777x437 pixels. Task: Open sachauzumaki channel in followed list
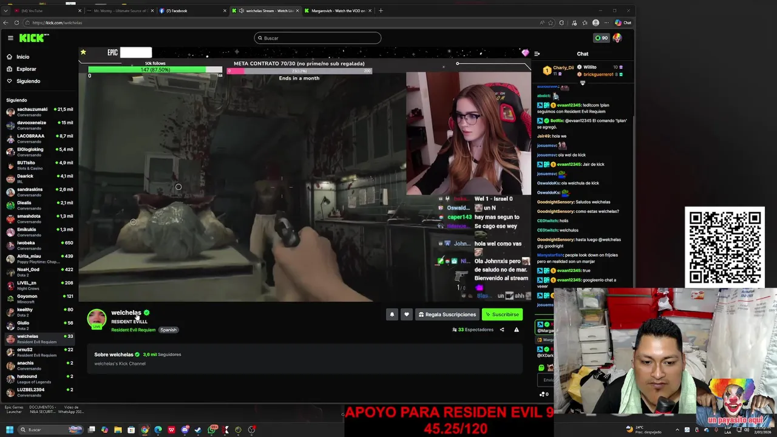(39, 112)
